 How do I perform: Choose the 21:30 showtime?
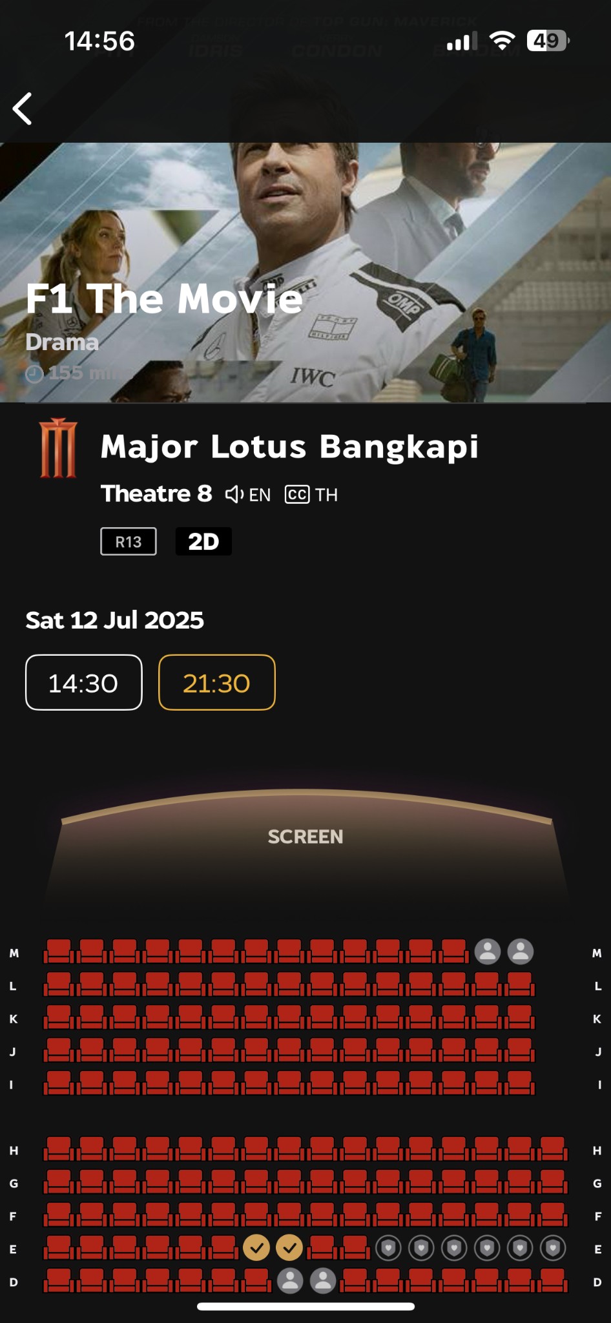point(217,683)
